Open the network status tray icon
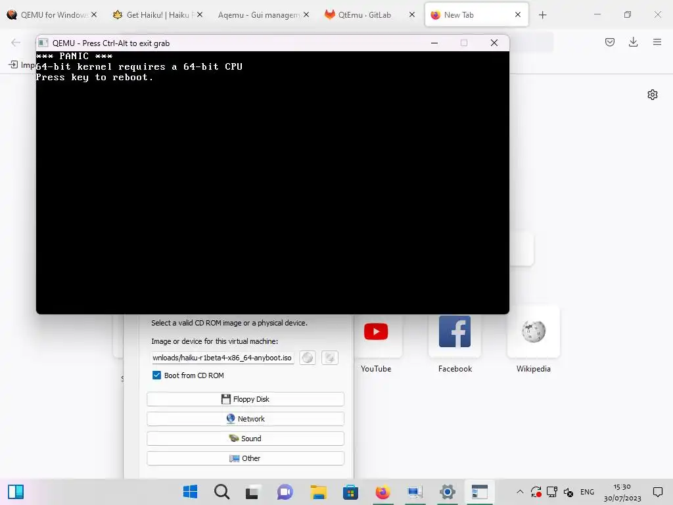This screenshot has width=673, height=505. pos(552,492)
